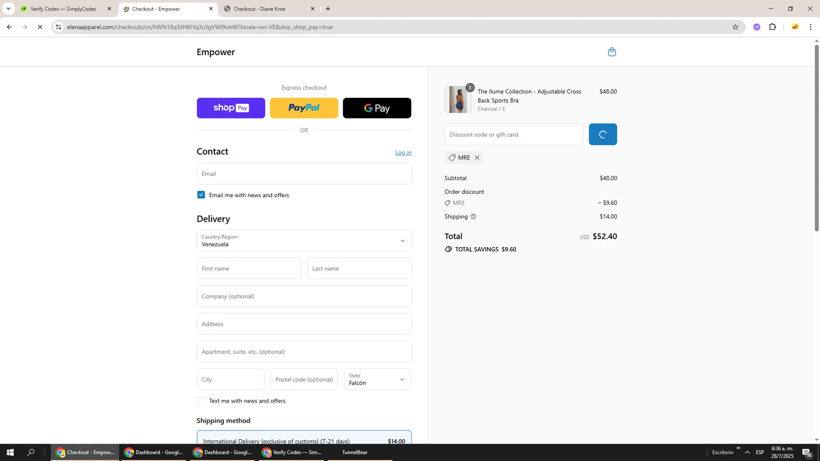
Task: Pay with Shop Pay button
Action: [231, 108]
